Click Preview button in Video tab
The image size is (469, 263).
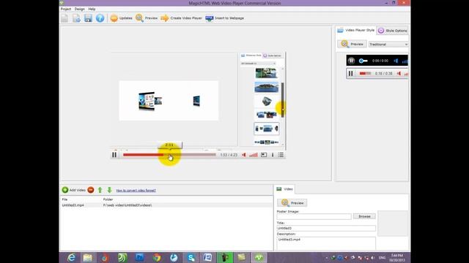292,203
